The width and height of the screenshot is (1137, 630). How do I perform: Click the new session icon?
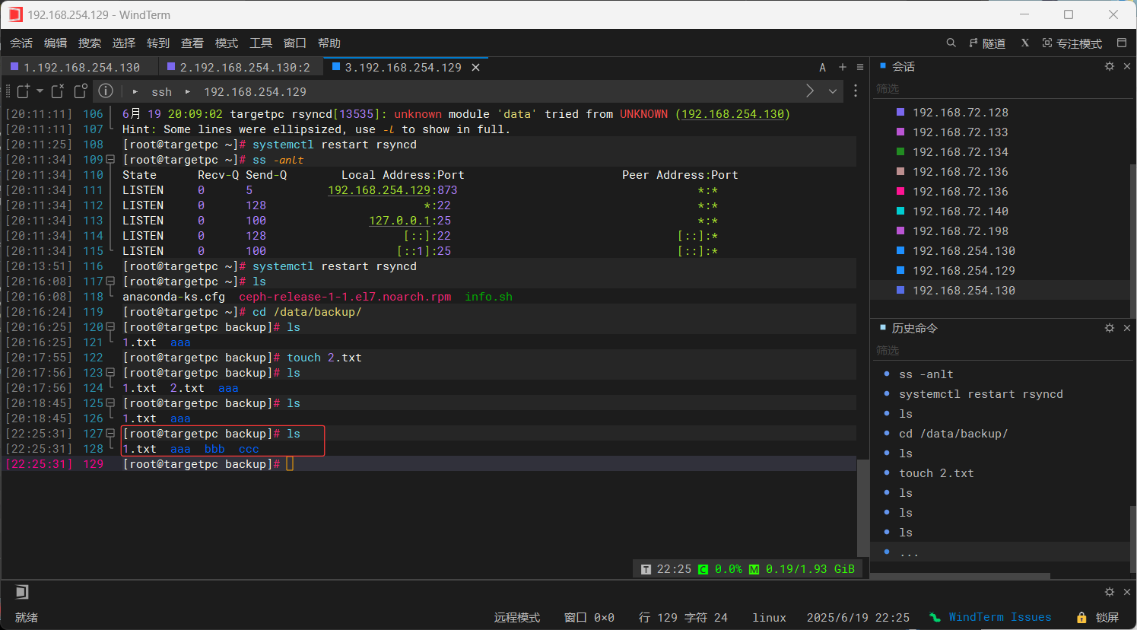pyautogui.click(x=23, y=91)
